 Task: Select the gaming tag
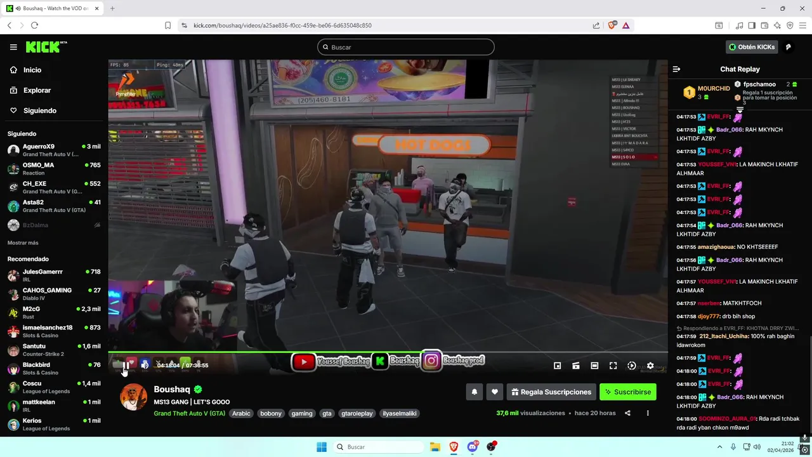point(302,413)
